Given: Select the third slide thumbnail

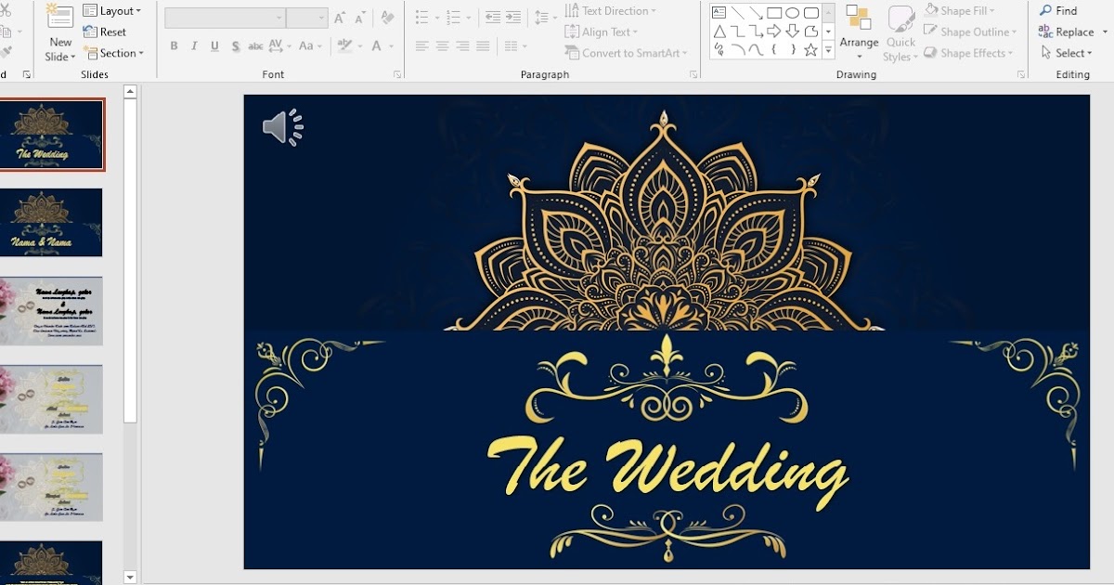Looking at the screenshot, I should coord(52,311).
